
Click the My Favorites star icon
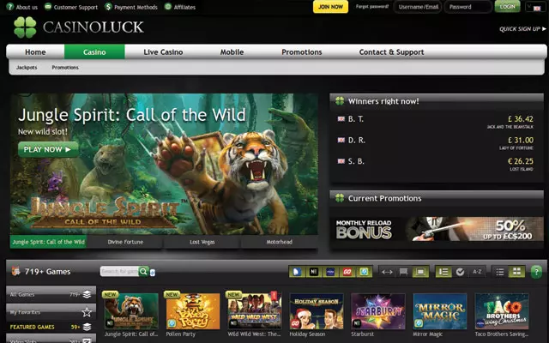click(87, 311)
